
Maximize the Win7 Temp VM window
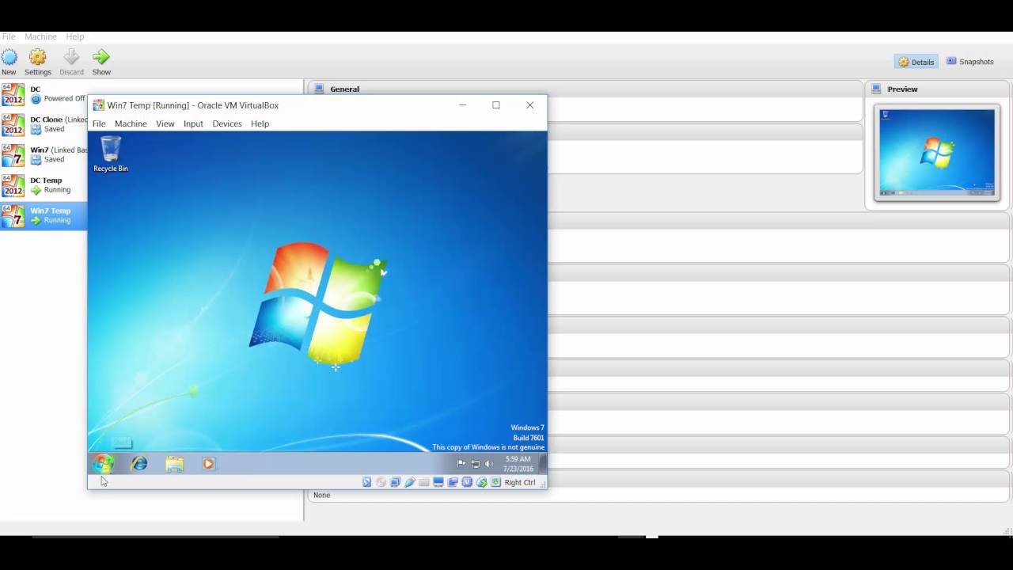(496, 104)
